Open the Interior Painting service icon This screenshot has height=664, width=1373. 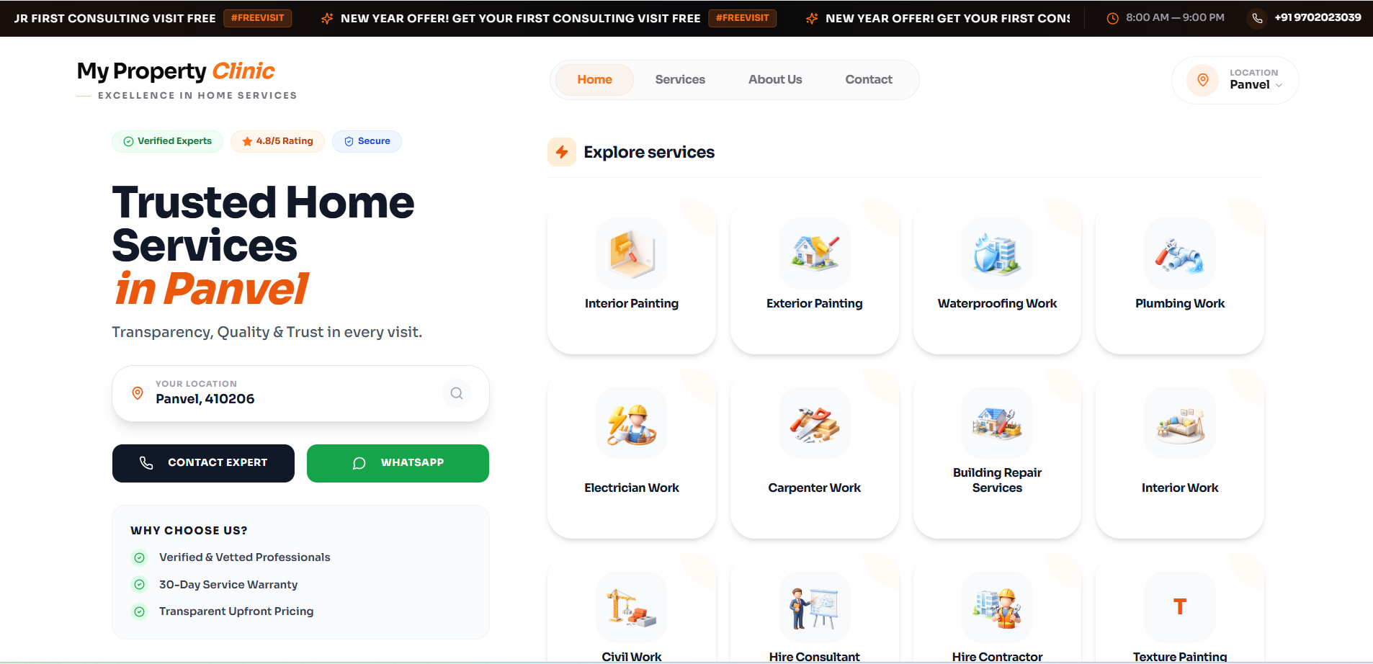pos(632,254)
